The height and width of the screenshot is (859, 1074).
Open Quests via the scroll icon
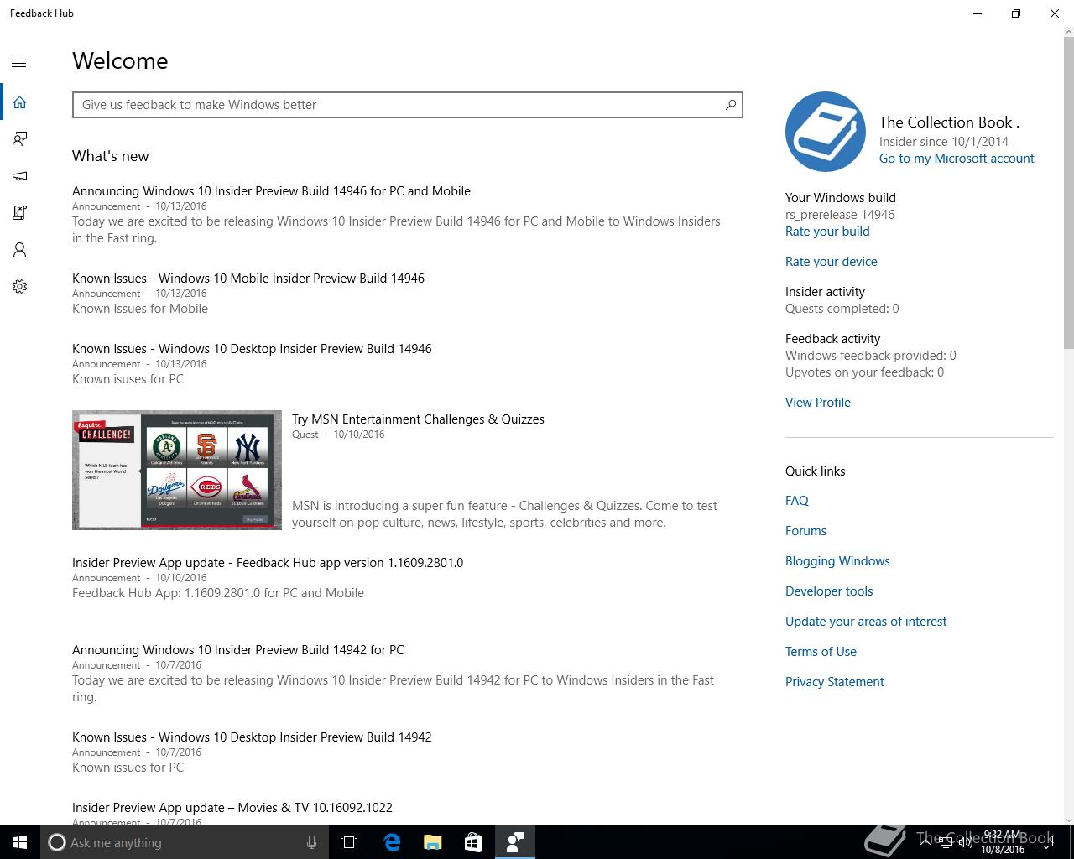19,213
